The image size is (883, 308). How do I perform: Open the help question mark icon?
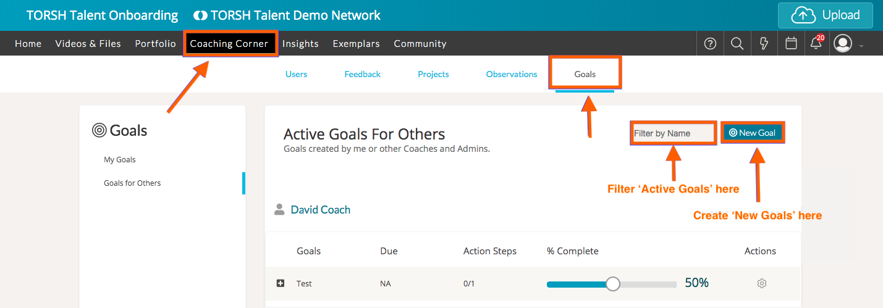click(x=711, y=44)
